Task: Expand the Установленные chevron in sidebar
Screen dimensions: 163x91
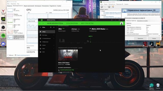Action: [54, 38]
